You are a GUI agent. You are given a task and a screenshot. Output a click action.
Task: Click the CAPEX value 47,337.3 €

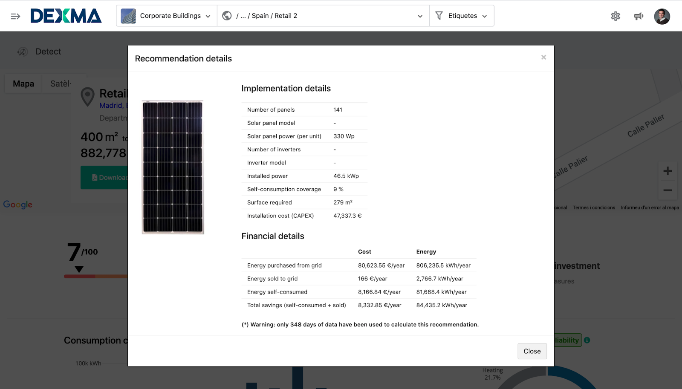pos(347,216)
